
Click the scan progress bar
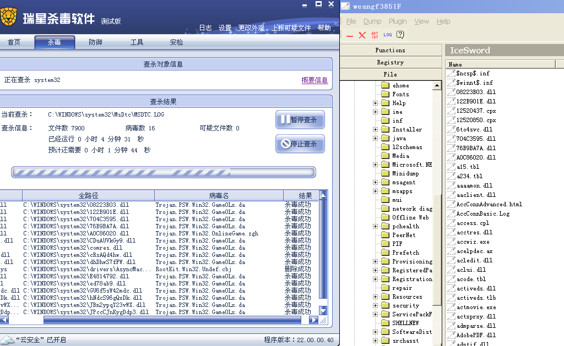163,172
